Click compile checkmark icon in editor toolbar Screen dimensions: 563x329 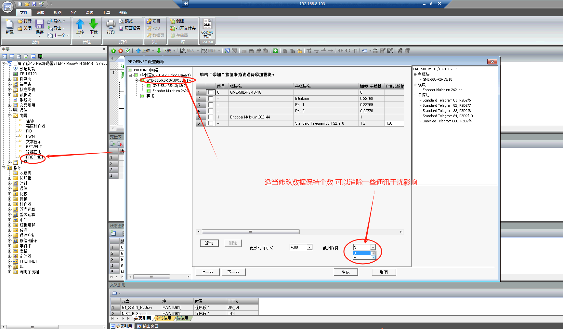pos(128,51)
